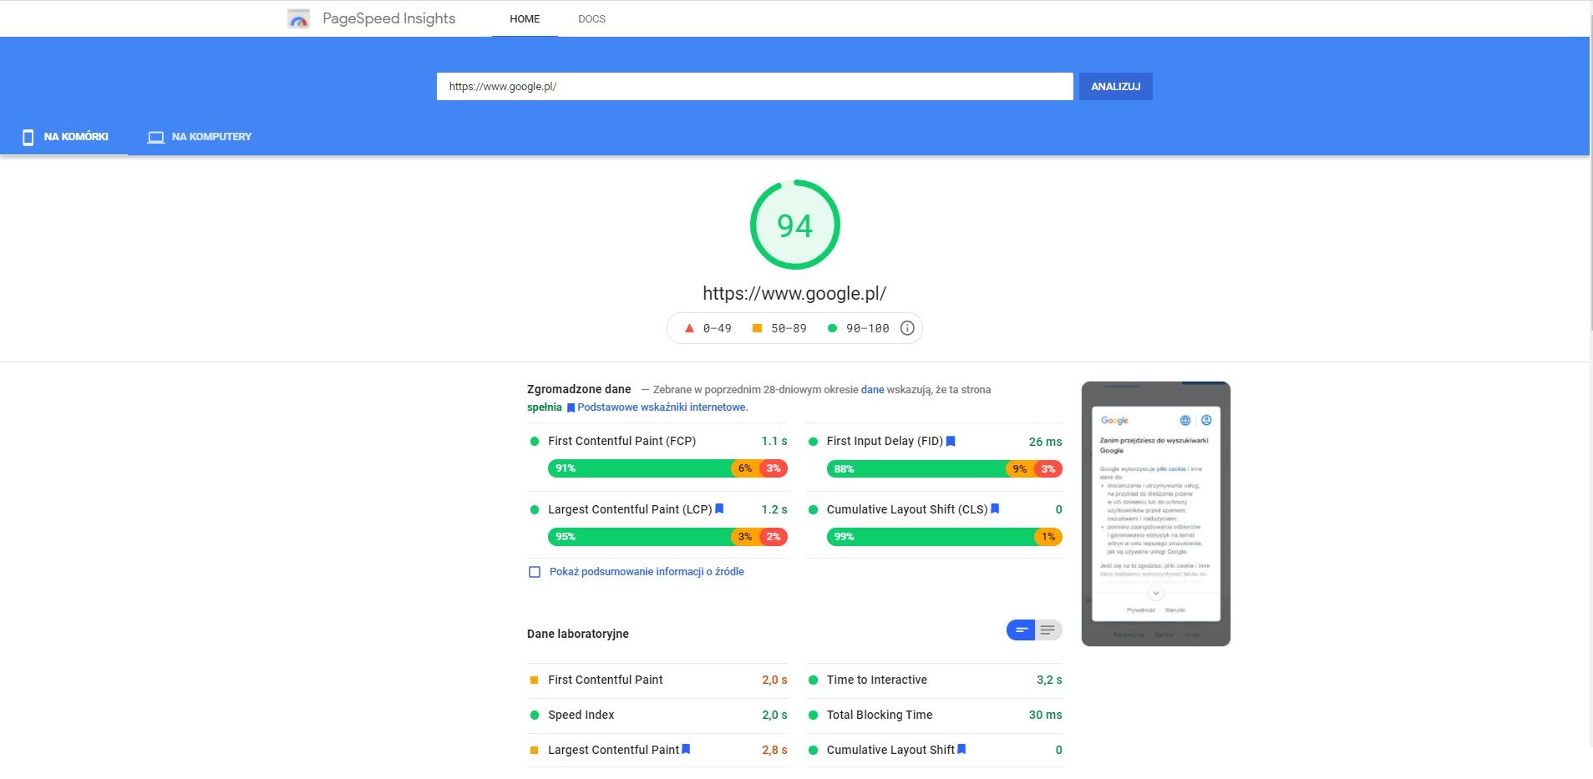Click lab Cumulative Layout Shift bookmark icon

pos(961,749)
